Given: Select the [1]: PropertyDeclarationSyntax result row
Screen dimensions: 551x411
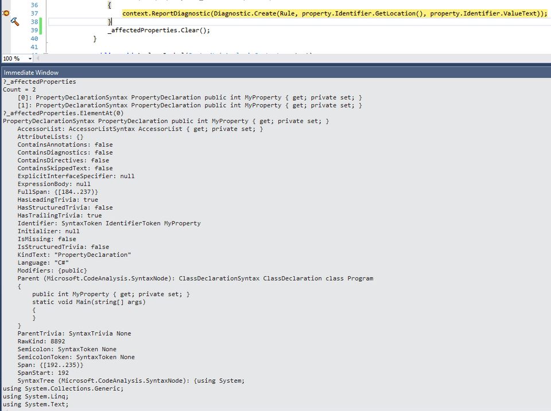Looking at the screenshot, I should [x=190, y=105].
